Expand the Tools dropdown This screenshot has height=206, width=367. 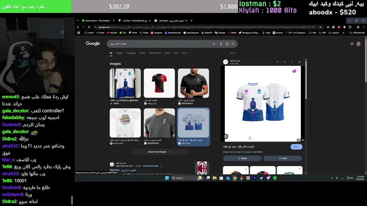(233, 53)
